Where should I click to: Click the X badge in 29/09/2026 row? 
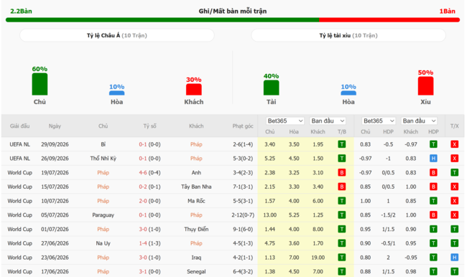point(454,144)
